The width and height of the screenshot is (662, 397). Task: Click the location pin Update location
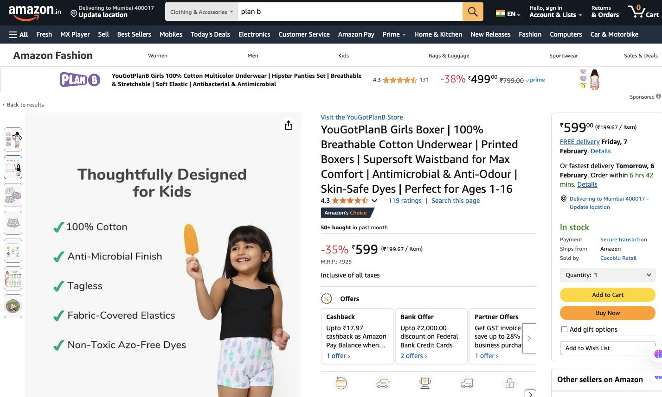click(112, 12)
